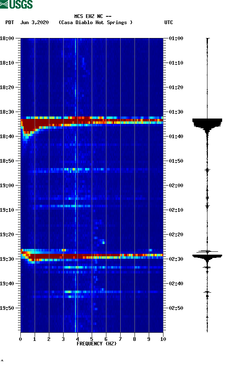Click the '18:50' PDT time label
This screenshot has height=365, width=225.
(x=7, y=161)
